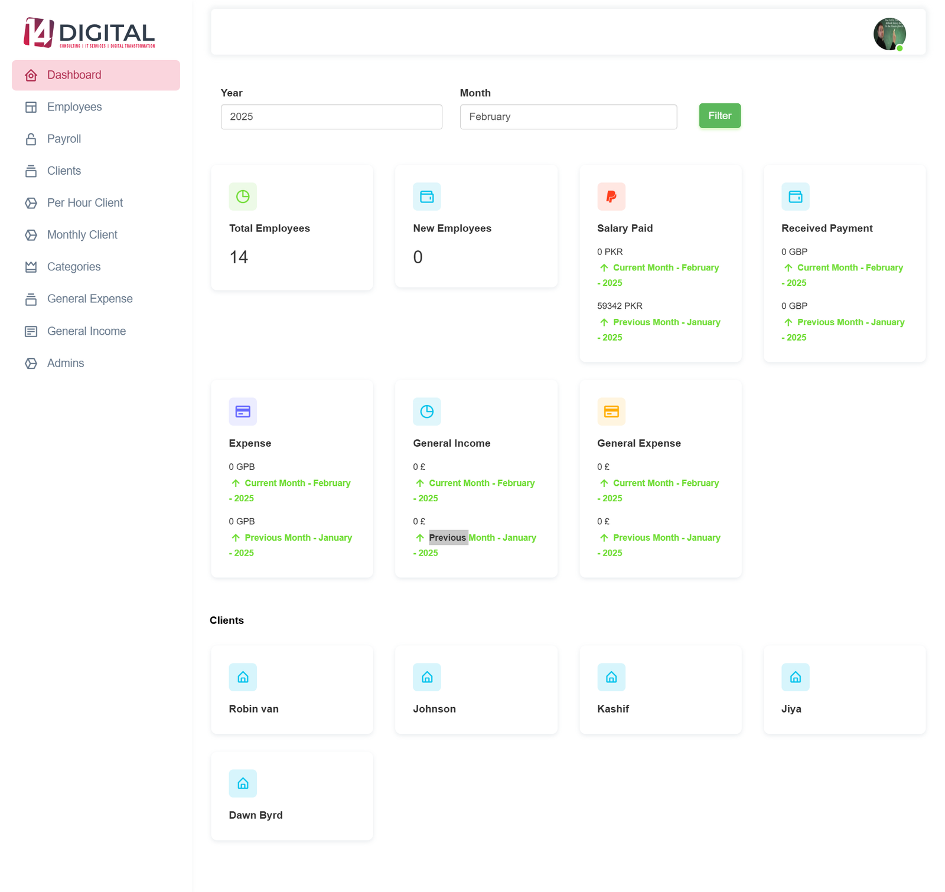Viewport: 945px width, 892px height.
Task: Click the home icon on Kashif card
Action: tap(611, 677)
